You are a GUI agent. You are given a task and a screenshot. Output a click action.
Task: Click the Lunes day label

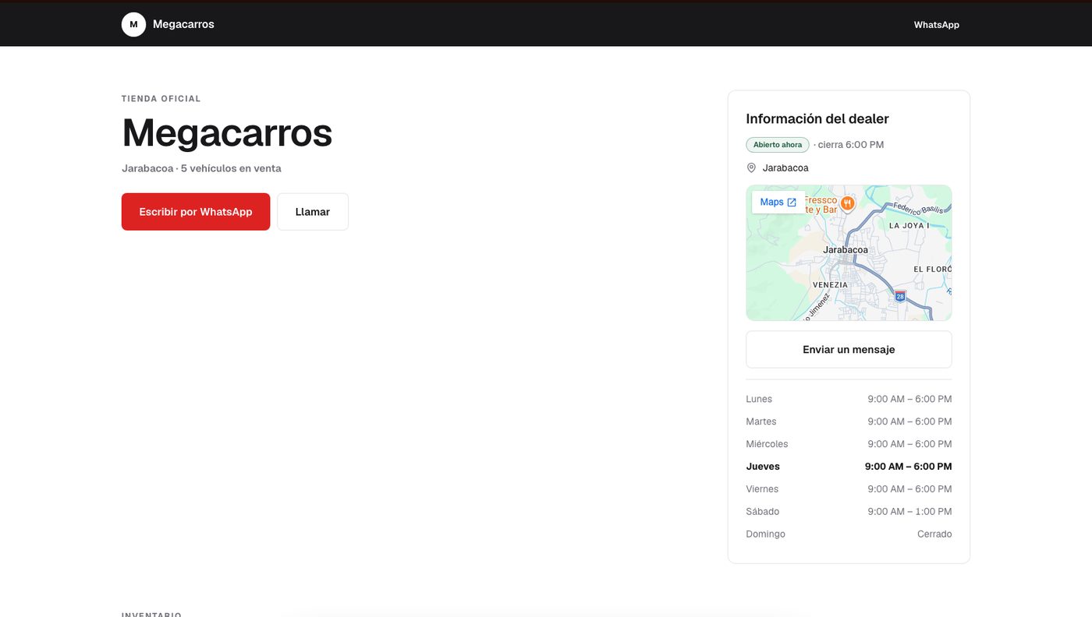pyautogui.click(x=759, y=399)
